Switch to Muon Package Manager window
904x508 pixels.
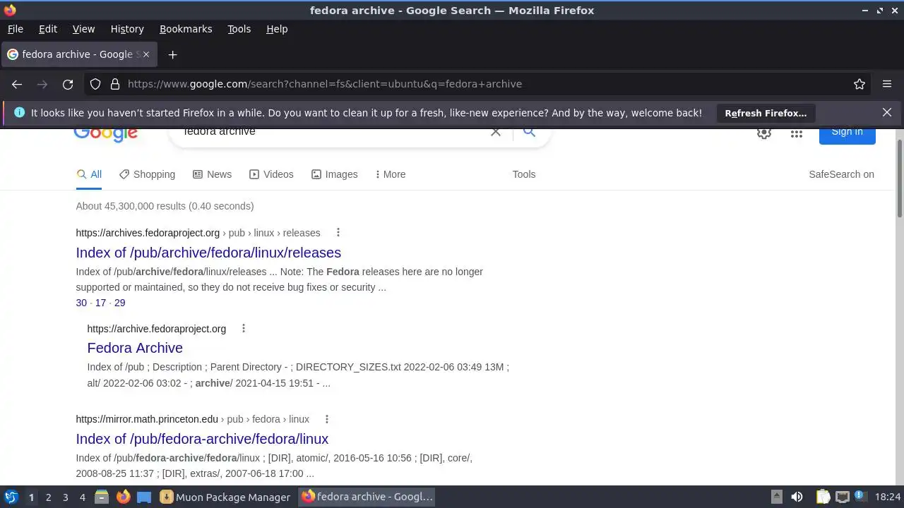[x=226, y=497]
